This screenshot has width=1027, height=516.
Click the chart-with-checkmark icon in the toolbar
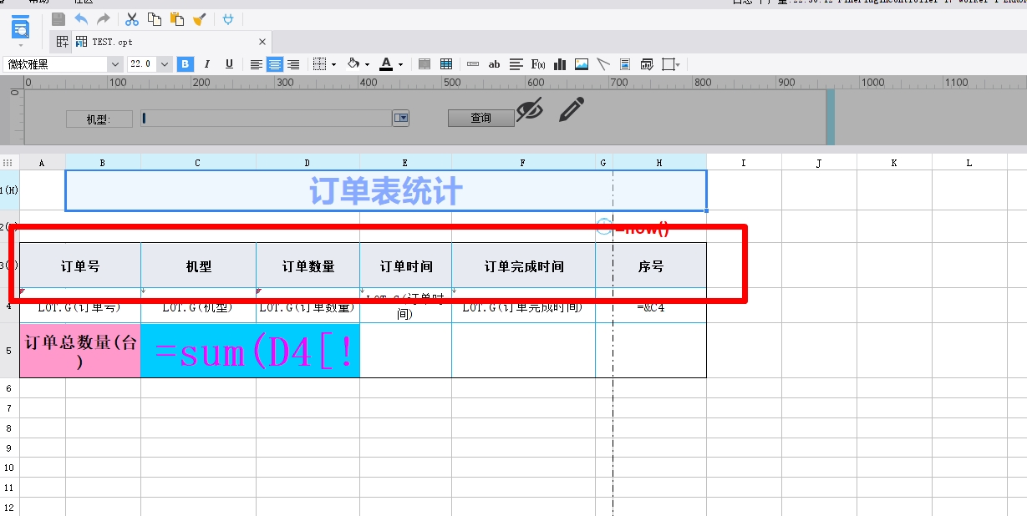pyautogui.click(x=647, y=64)
